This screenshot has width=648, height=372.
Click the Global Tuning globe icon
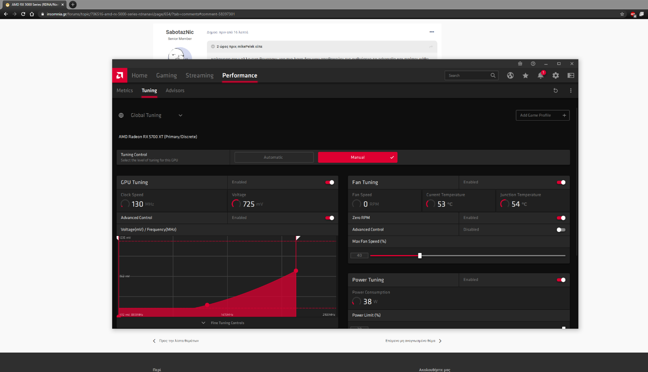pos(121,115)
